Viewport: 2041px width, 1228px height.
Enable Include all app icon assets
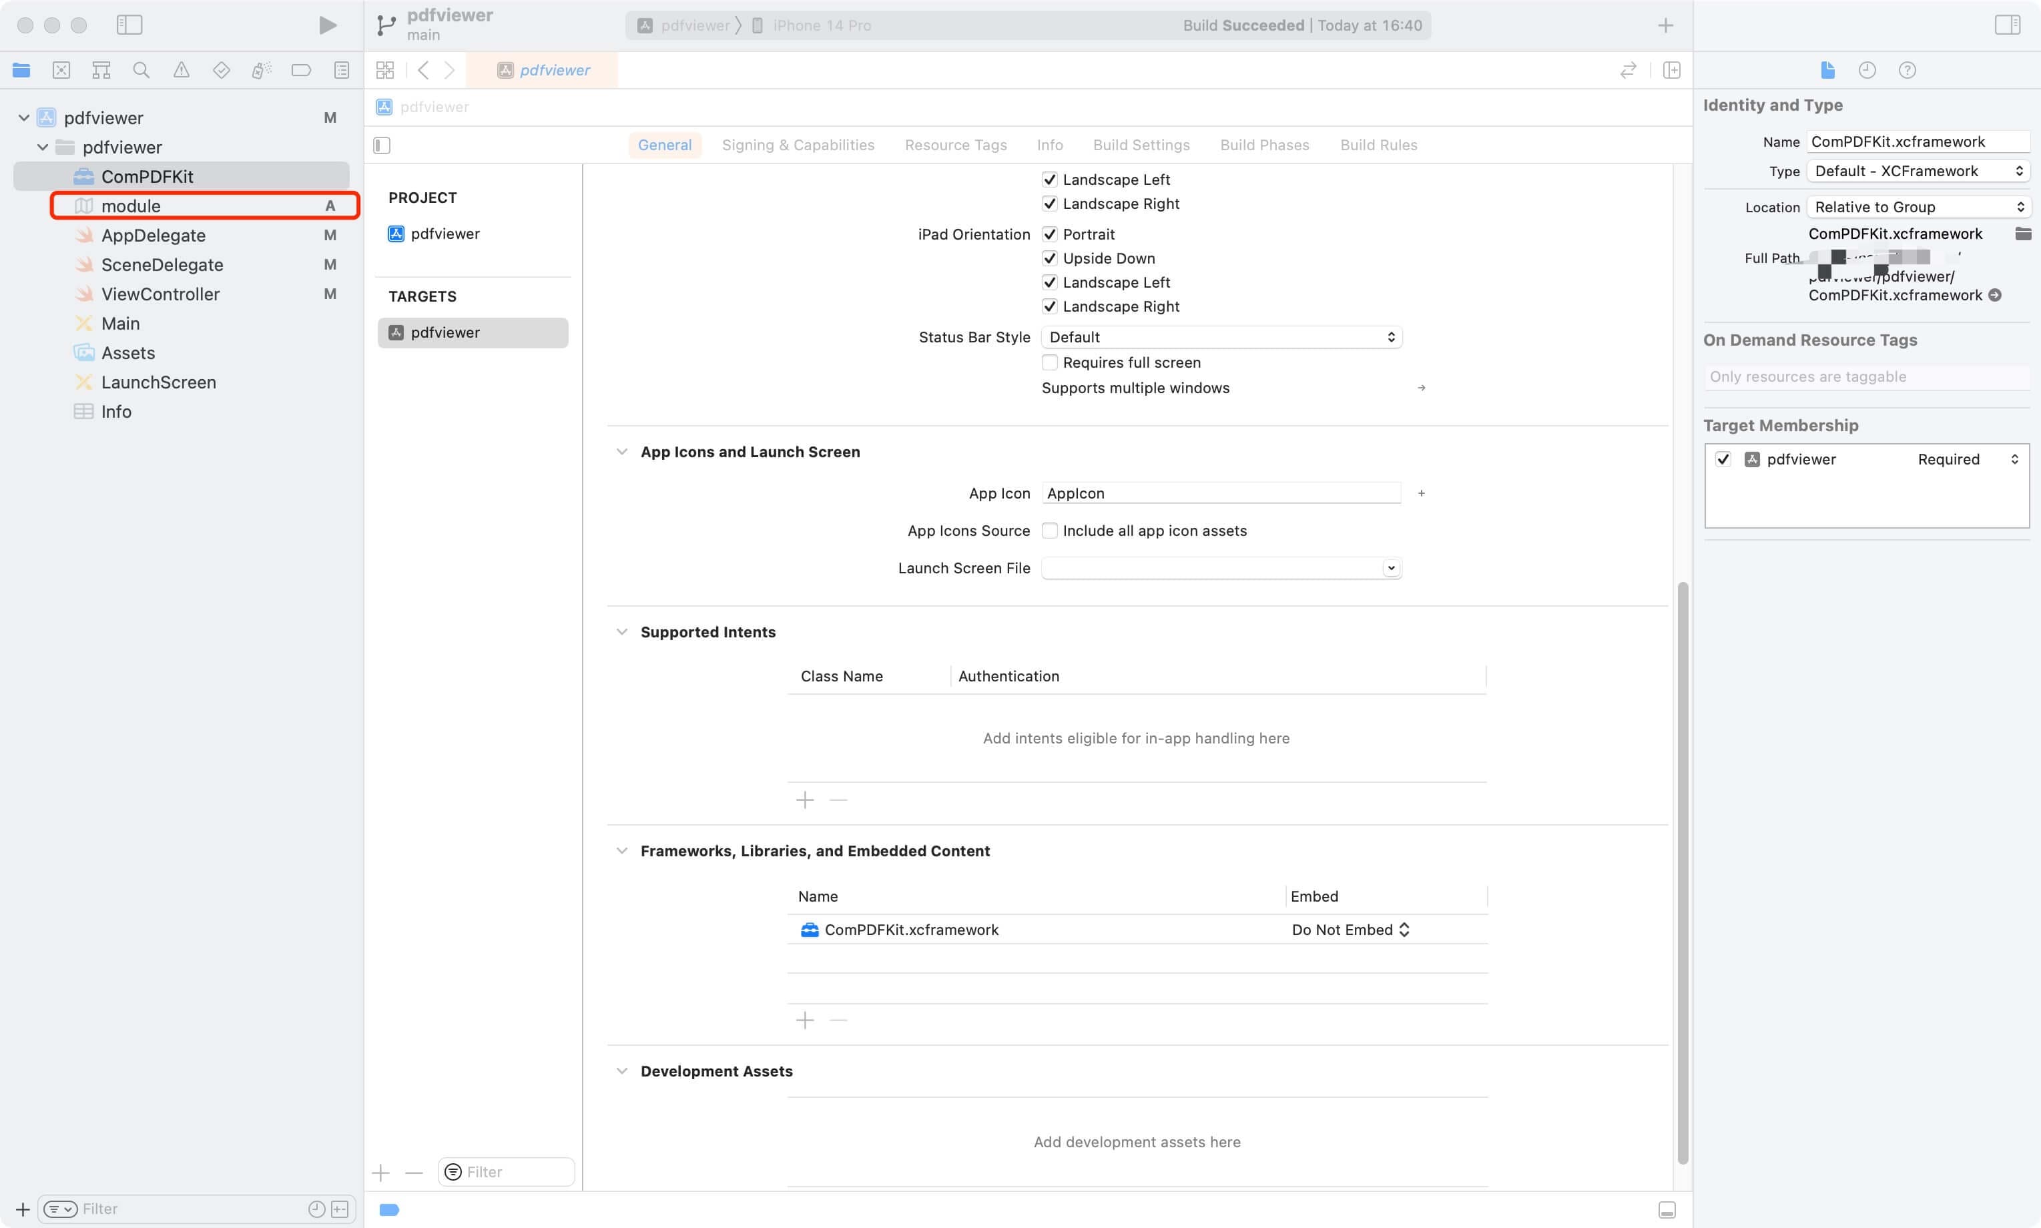pos(1049,531)
